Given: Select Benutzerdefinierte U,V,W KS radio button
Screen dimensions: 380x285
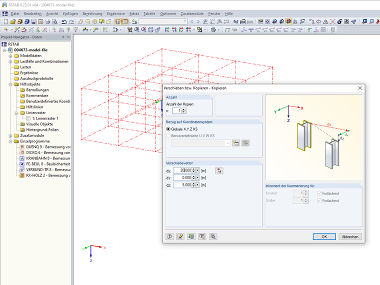Looking at the screenshot, I should (168, 136).
